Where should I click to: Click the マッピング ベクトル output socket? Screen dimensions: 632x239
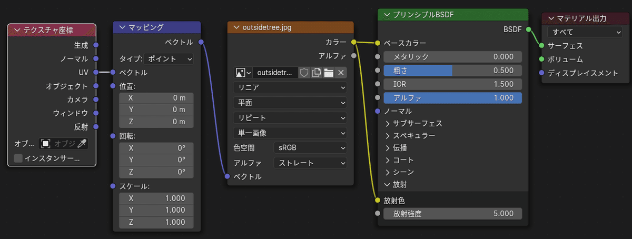tap(201, 42)
